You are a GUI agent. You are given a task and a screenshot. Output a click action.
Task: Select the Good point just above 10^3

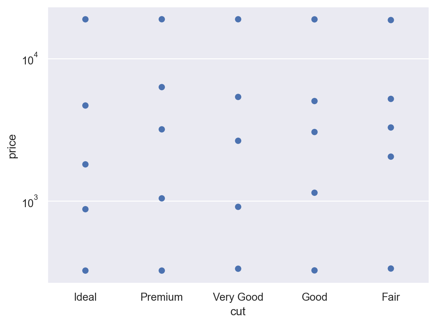pos(314,193)
